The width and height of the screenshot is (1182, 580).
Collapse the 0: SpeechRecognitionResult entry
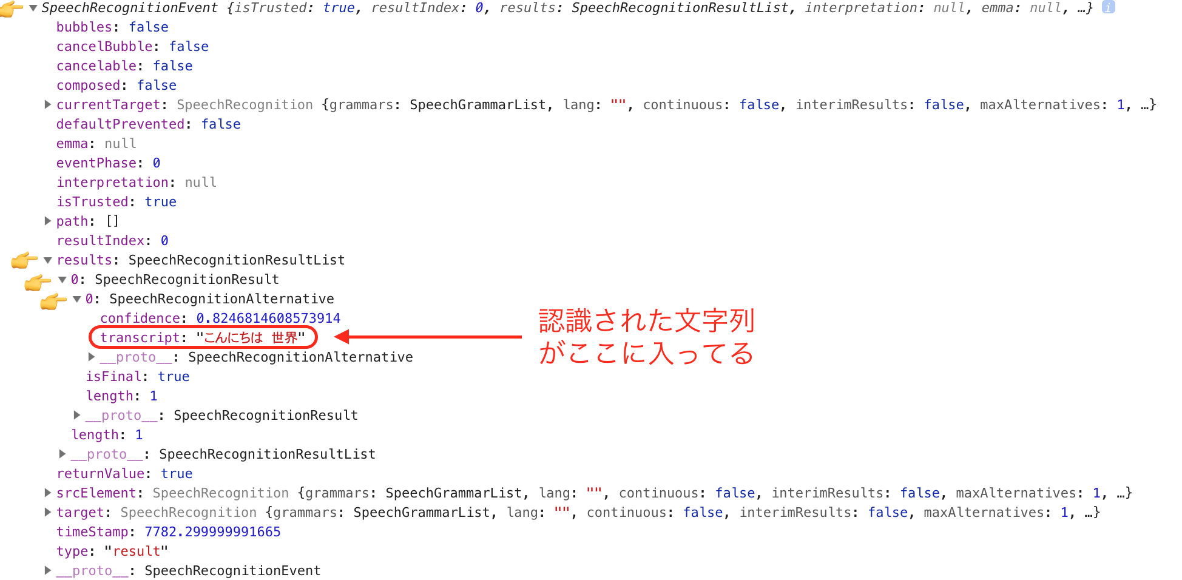[62, 279]
